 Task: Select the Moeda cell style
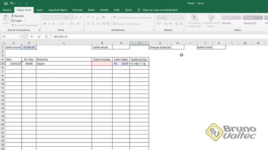click(231, 23)
